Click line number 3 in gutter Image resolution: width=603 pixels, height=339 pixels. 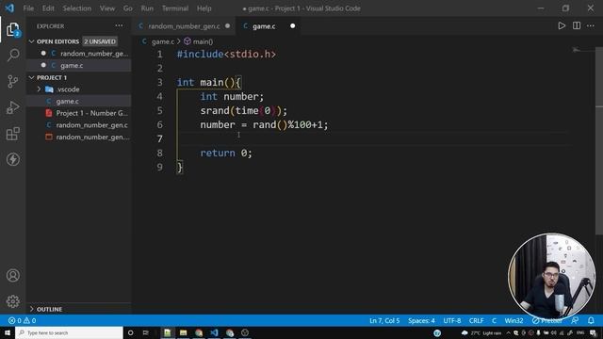pyautogui.click(x=159, y=82)
